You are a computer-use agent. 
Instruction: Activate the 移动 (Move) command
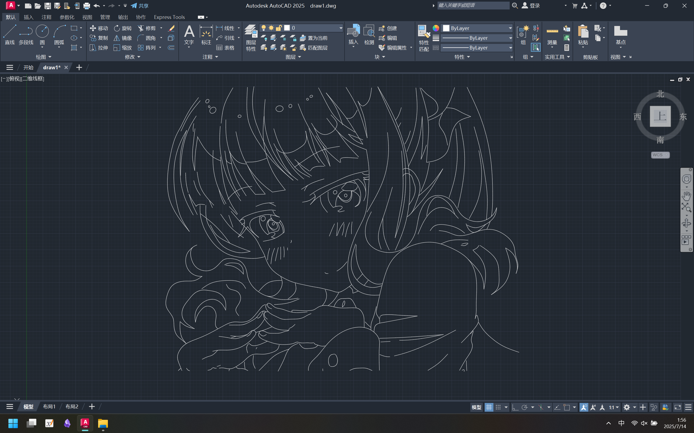(99, 28)
